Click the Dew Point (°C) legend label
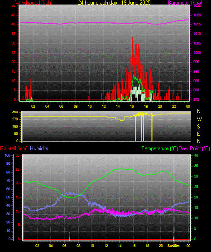This screenshot has height=252, width=211. tap(194, 148)
